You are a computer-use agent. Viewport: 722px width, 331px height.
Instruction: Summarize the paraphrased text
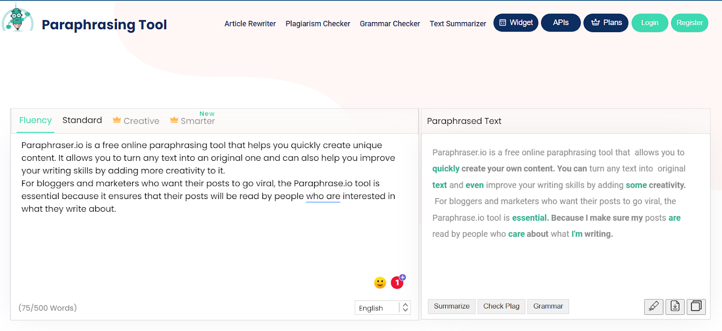point(452,306)
